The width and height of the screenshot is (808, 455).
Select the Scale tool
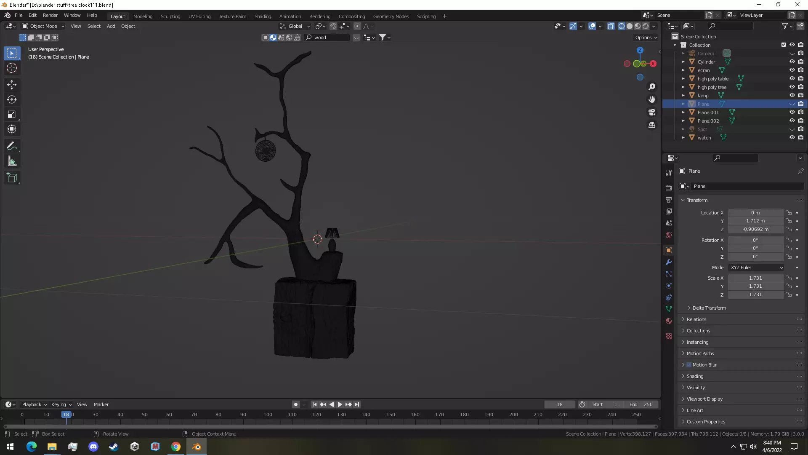[x=12, y=115]
